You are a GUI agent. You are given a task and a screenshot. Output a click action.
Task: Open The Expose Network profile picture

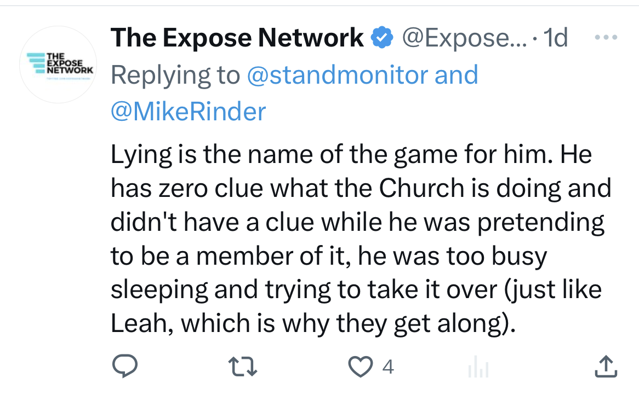58,65
